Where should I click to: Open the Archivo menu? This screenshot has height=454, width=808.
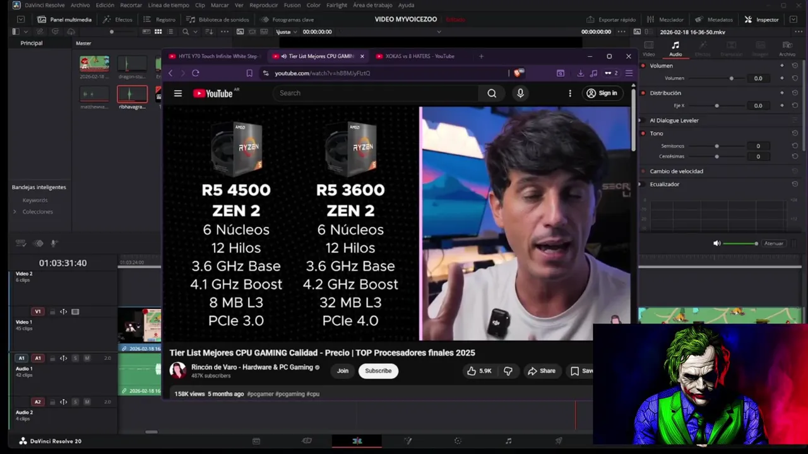80,5
